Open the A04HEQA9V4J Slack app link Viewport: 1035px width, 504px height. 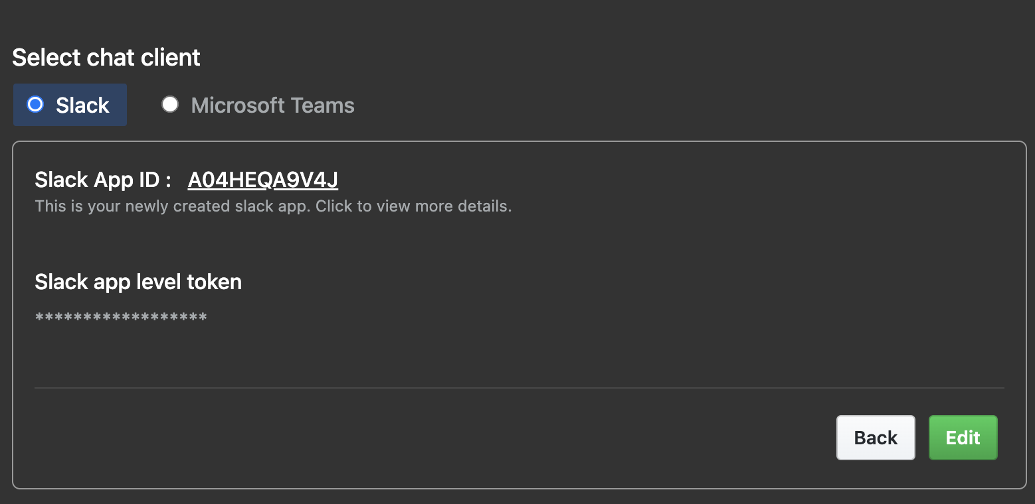pos(262,180)
